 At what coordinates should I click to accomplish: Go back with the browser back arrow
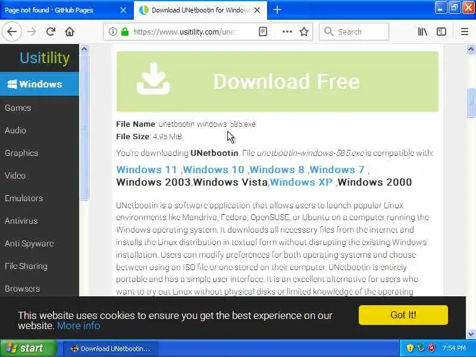pos(12,32)
